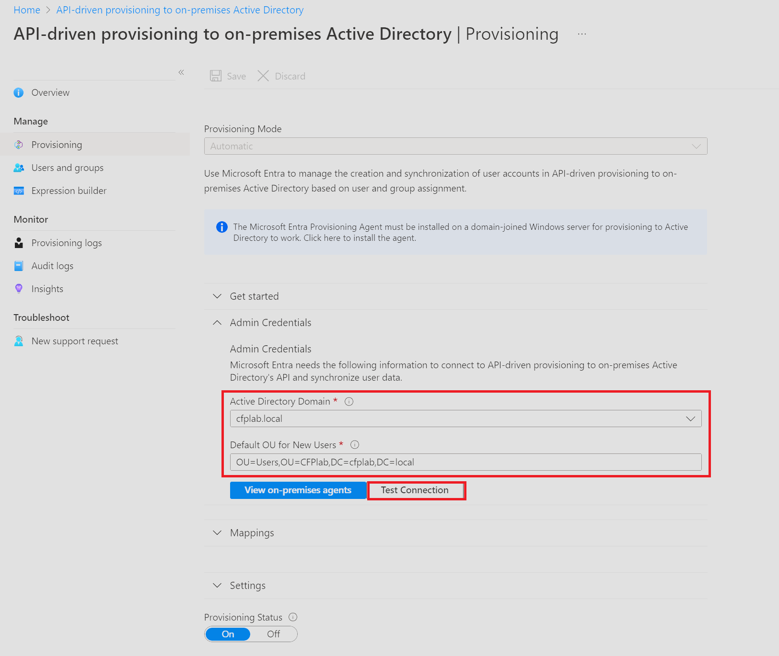
Task: Click the Test Connection button
Action: pyautogui.click(x=415, y=490)
